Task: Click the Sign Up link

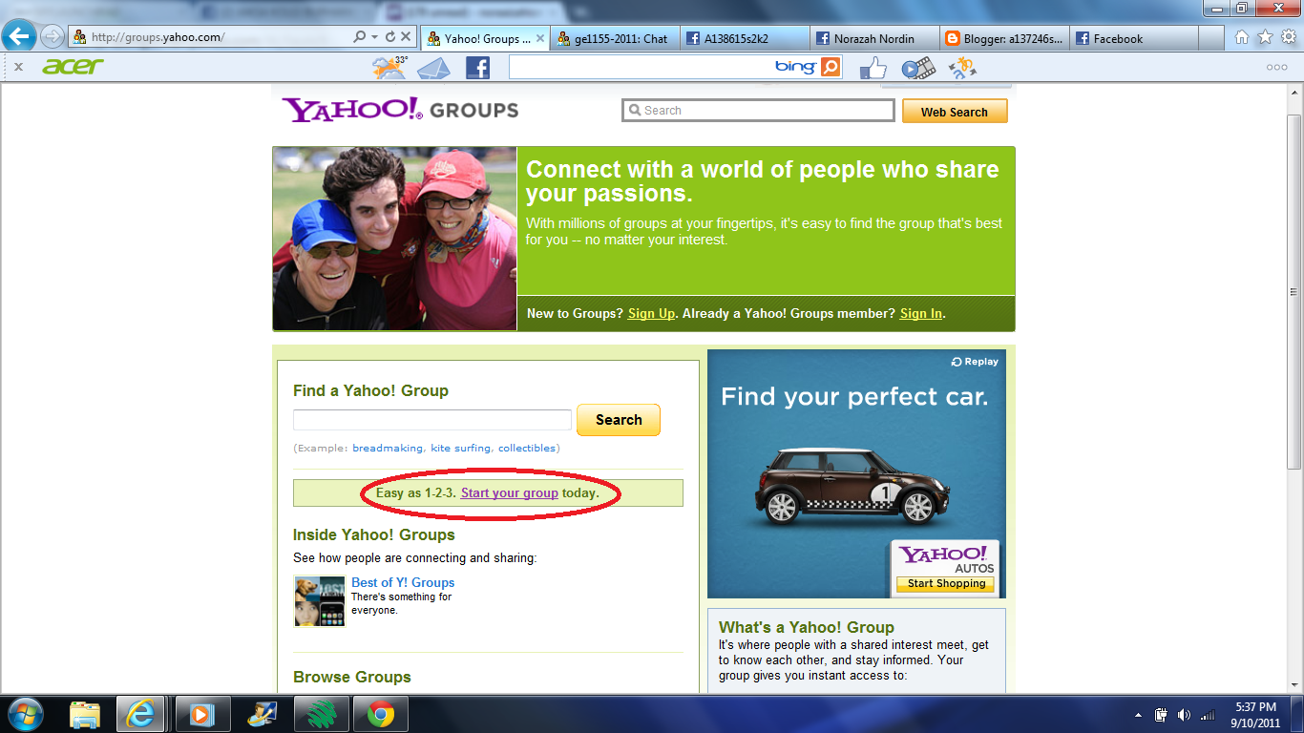Action: (x=652, y=313)
